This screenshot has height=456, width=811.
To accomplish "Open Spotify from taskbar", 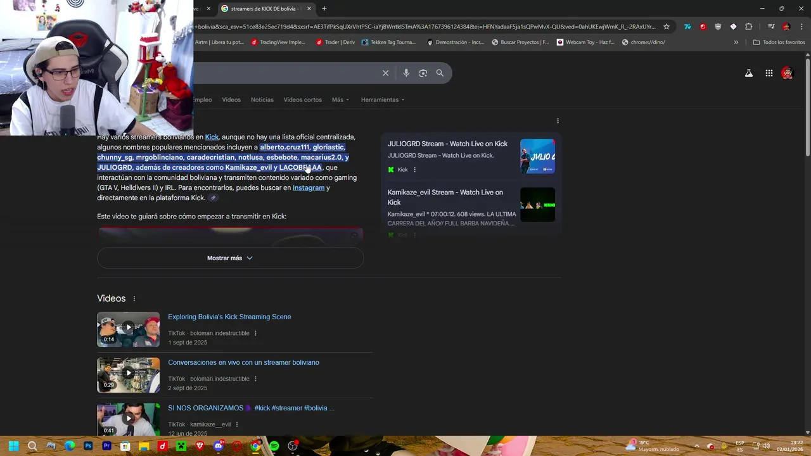I will (274, 446).
